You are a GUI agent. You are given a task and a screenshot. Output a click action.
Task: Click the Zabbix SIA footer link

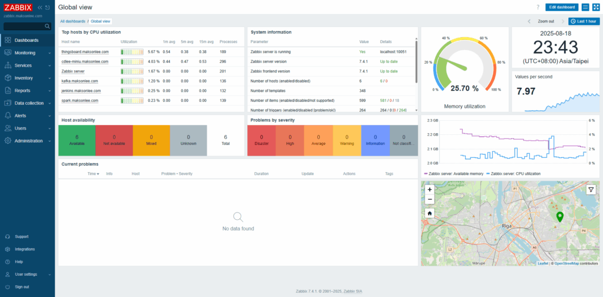click(x=353, y=291)
